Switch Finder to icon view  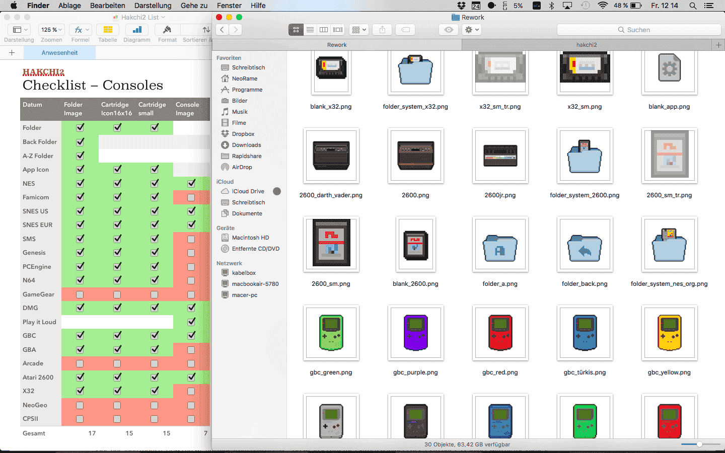coord(296,30)
